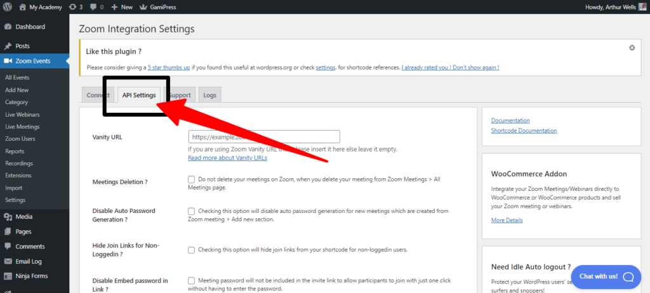Select the API Settings tab
Viewport: 650px width, 293px height.
click(x=139, y=95)
